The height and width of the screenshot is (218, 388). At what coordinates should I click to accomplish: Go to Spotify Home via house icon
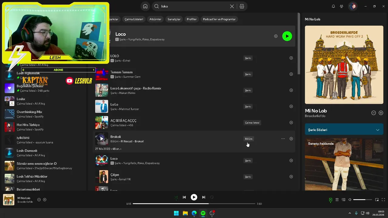point(145,6)
